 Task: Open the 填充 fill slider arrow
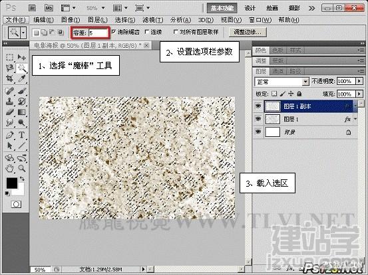coord(359,94)
